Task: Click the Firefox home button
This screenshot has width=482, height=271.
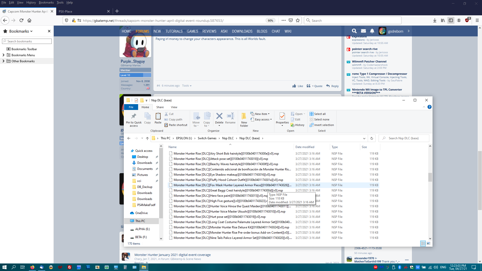Action: pyautogui.click(x=29, y=20)
